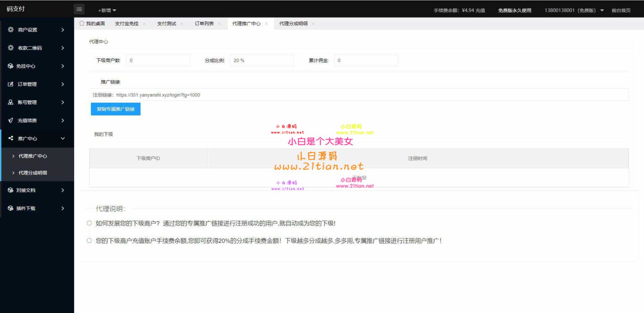The image size is (644, 313).
Task: Click the 分成比例 input field
Action: [262, 60]
